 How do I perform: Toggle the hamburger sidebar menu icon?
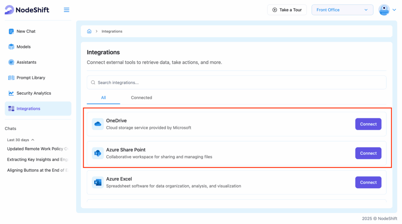click(x=66, y=10)
